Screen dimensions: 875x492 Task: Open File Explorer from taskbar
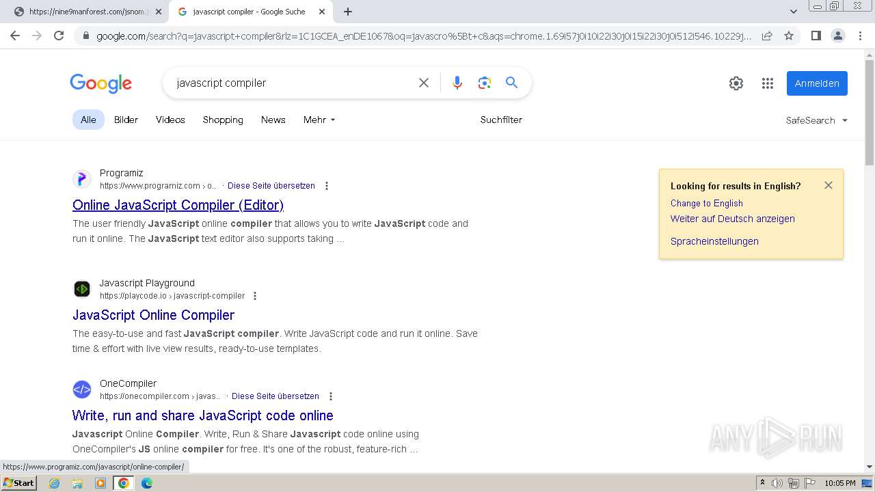coord(77,483)
